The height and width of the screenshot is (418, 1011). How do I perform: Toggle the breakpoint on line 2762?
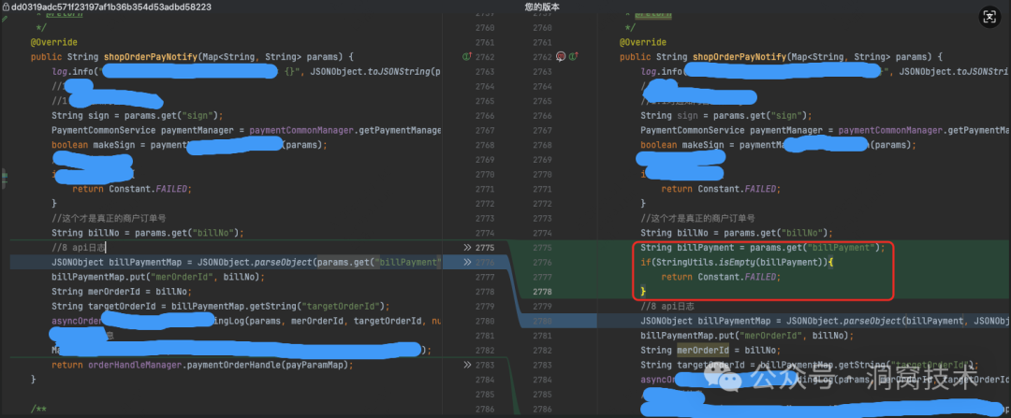pos(561,57)
